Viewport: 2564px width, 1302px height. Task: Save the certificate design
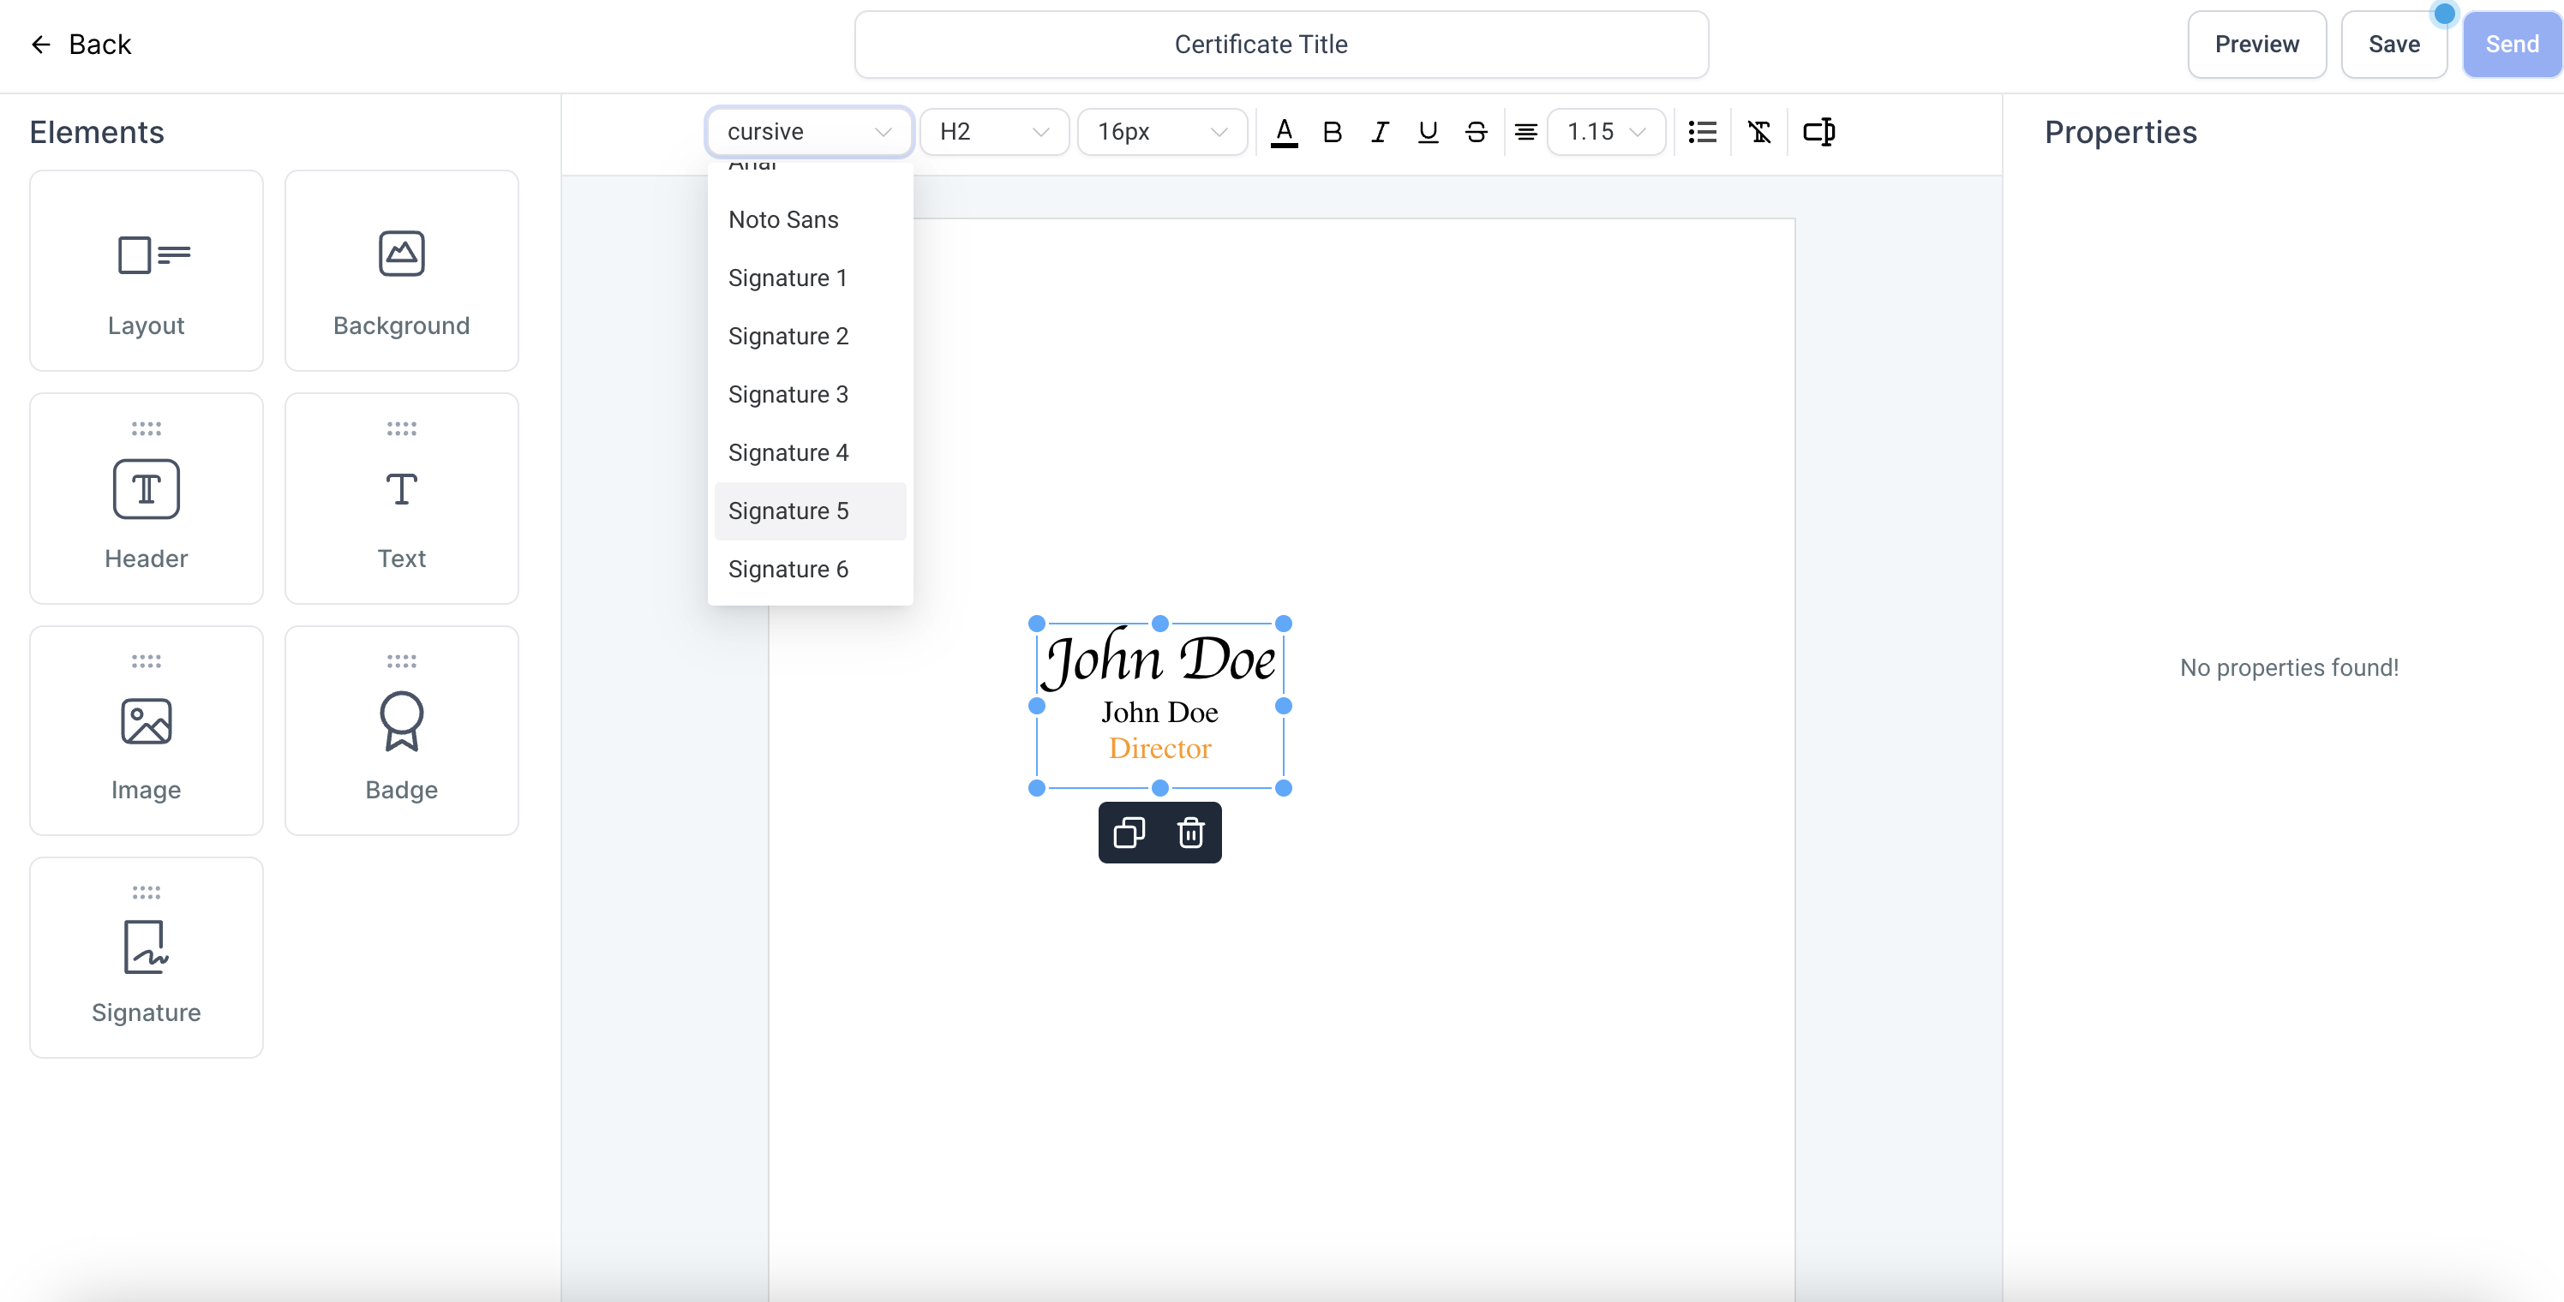tap(2393, 44)
